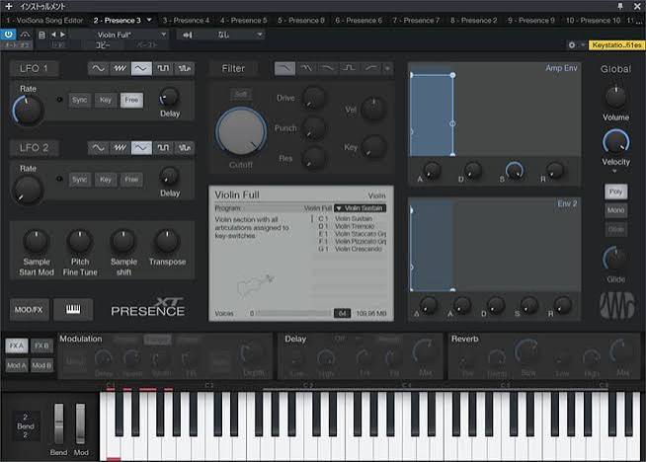Select LFO 1 sine waveform
Screen dimensions: 646x462
click(x=98, y=68)
